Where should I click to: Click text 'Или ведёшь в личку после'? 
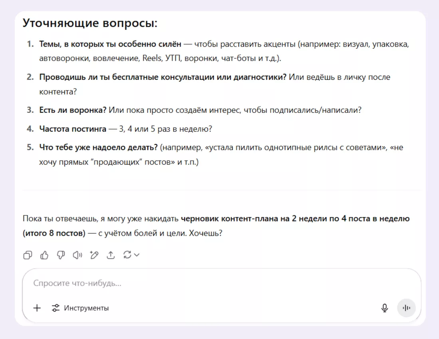point(339,77)
